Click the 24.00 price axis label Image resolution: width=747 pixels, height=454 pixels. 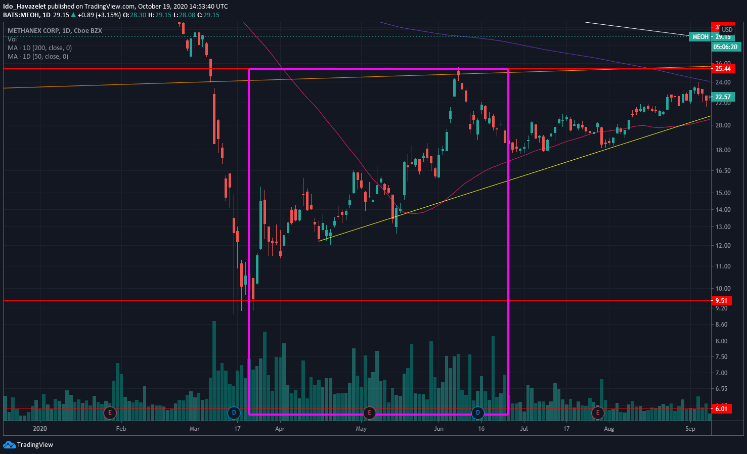click(x=723, y=82)
